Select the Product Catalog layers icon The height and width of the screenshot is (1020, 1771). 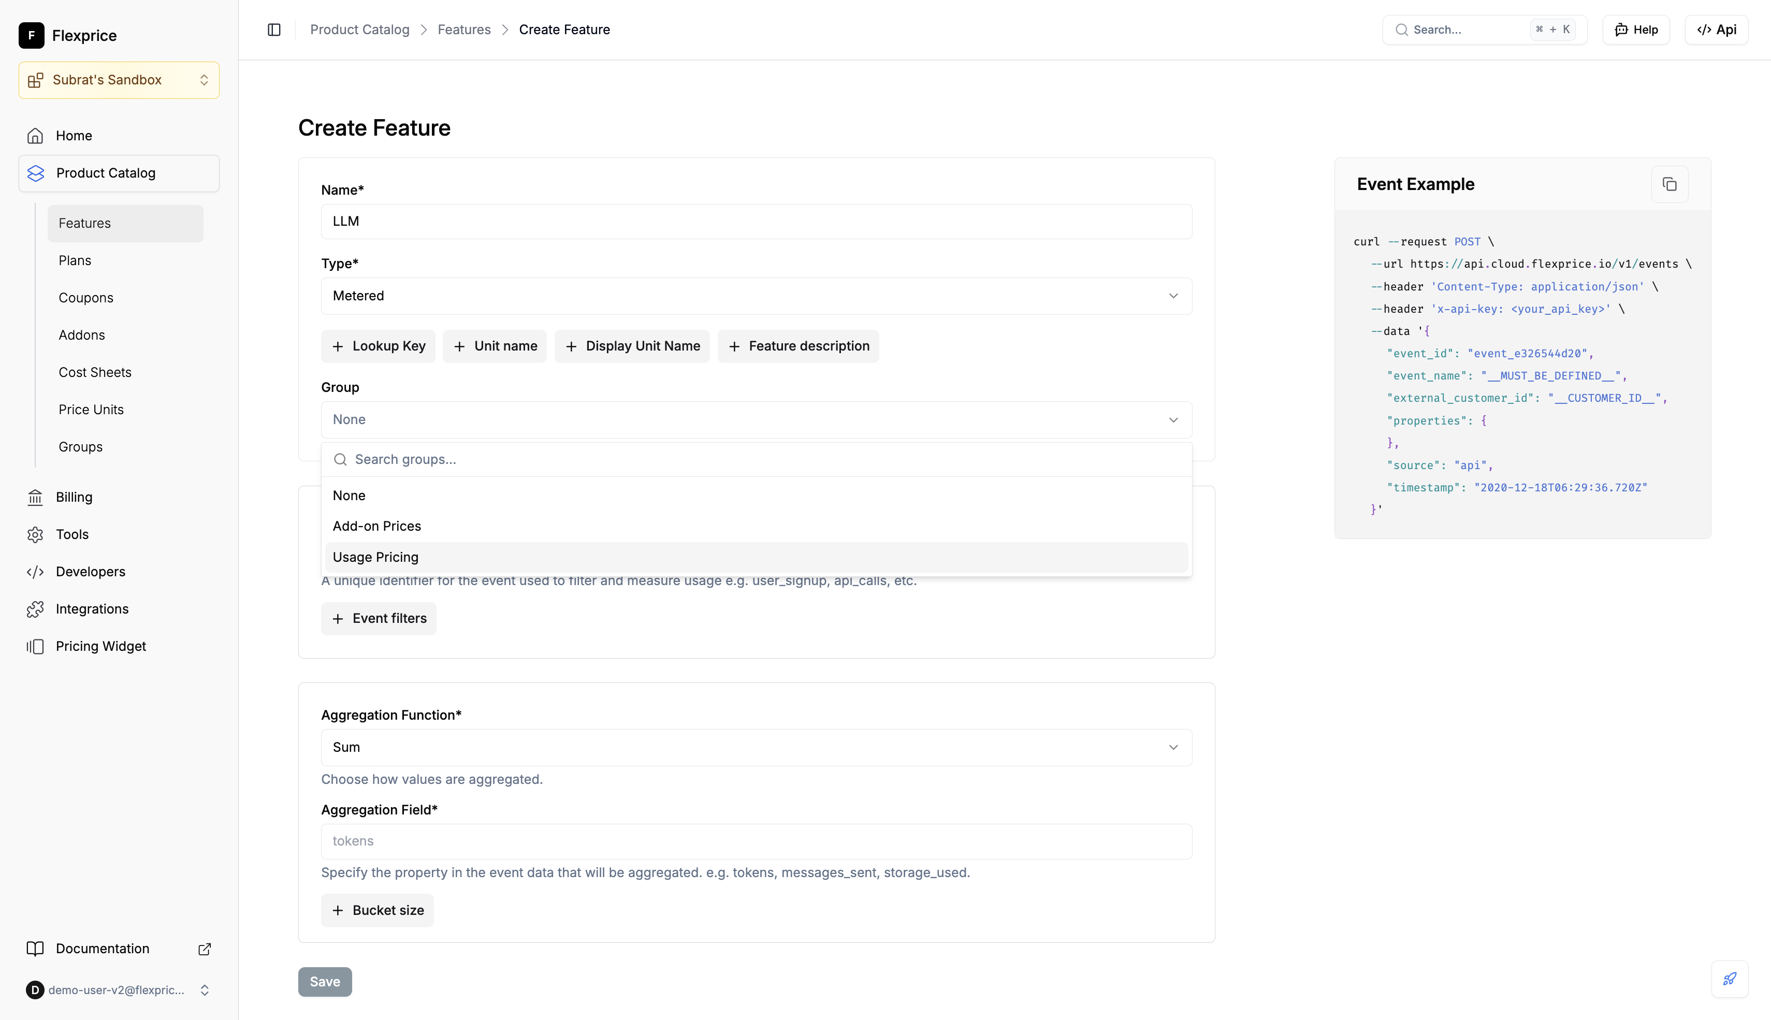[x=36, y=173]
